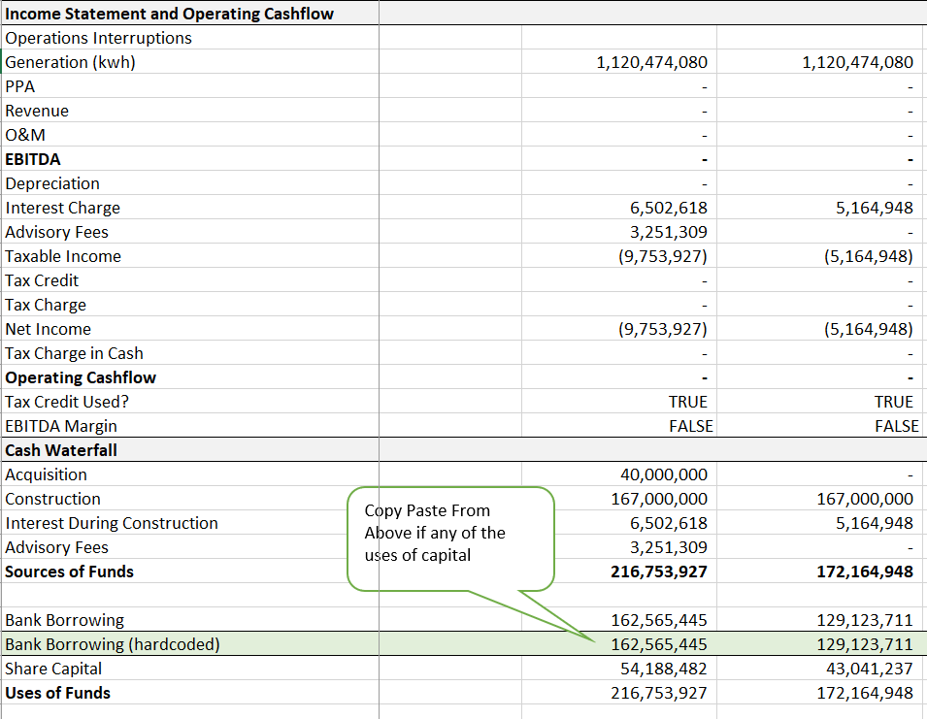
Task: Click the 'PPA' row label
Action: tap(20, 86)
